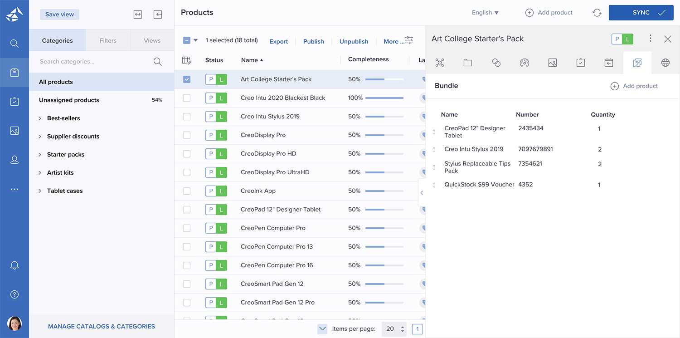Screen dimensions: 680x338
Task: Click the user avatar photo
Action: [15, 323]
